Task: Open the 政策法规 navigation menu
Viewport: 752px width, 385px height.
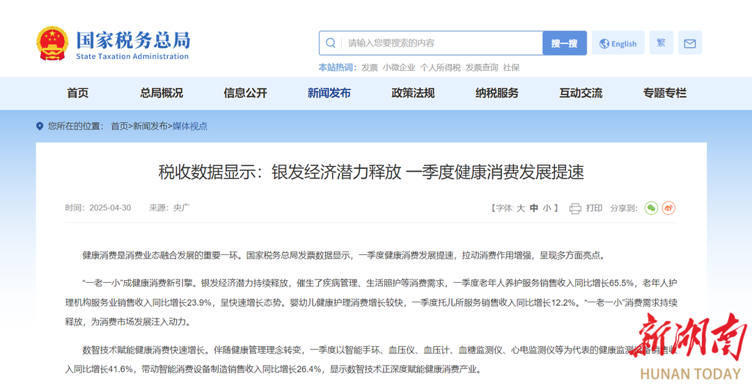Action: click(413, 93)
